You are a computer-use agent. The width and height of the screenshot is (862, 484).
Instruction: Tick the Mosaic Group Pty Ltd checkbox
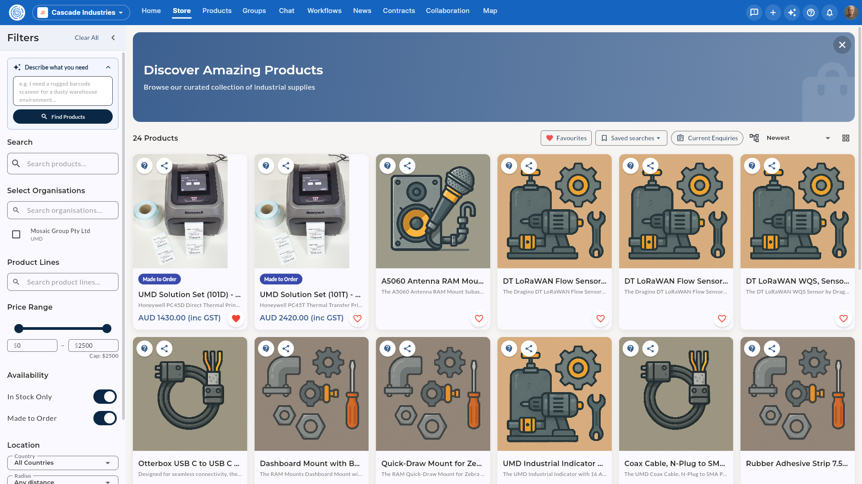[16, 234]
